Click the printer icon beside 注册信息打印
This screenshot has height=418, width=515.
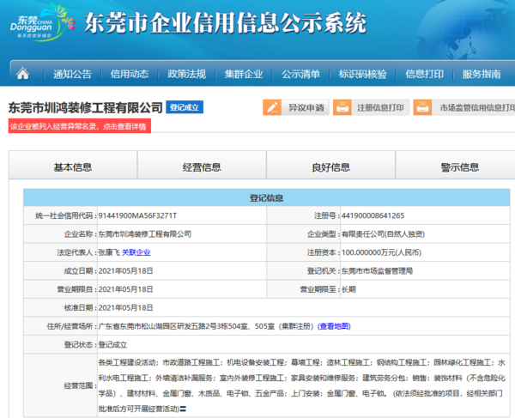(342, 107)
